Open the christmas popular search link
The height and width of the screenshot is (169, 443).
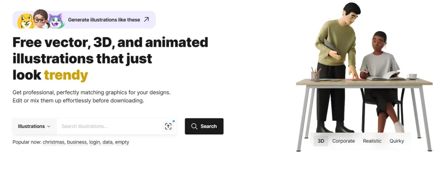click(53, 142)
